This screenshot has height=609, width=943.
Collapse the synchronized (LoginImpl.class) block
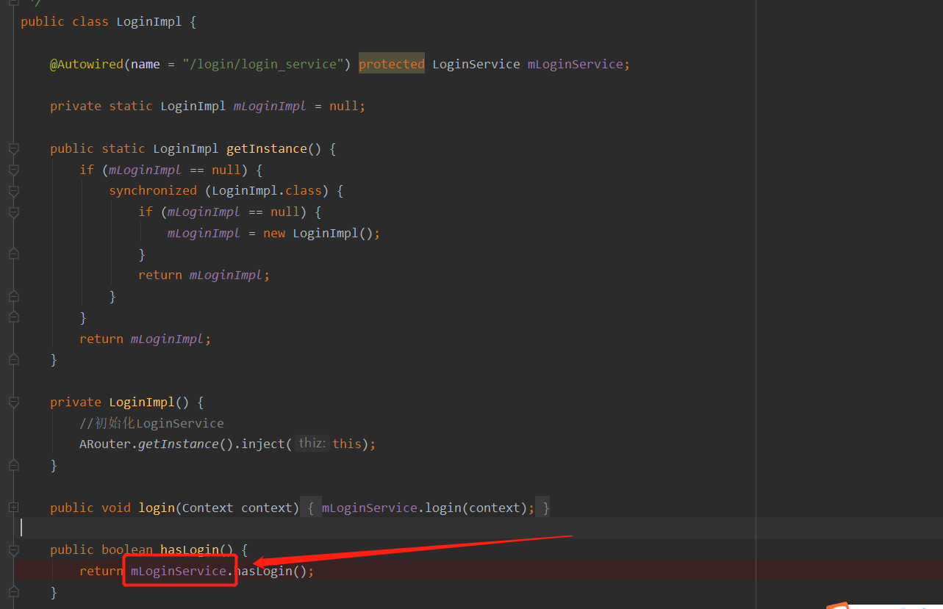tap(13, 191)
